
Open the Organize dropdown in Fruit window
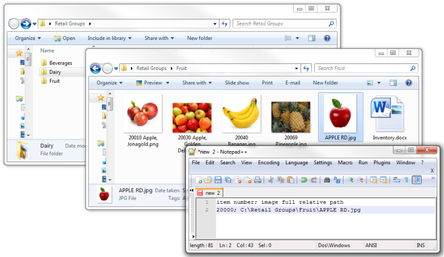tap(109, 83)
